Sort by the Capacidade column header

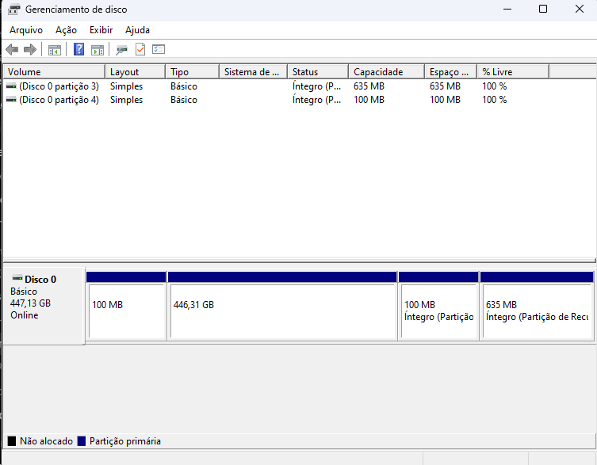tap(386, 72)
